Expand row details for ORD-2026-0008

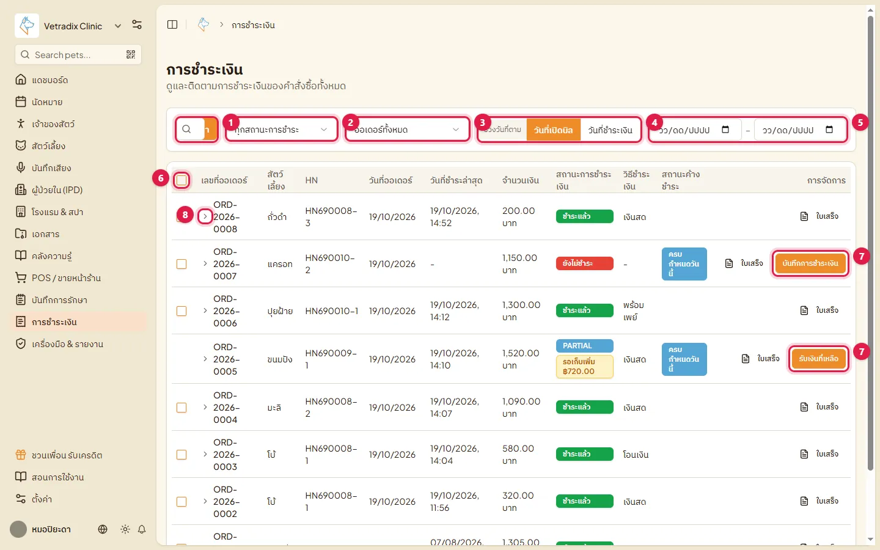[x=205, y=216]
